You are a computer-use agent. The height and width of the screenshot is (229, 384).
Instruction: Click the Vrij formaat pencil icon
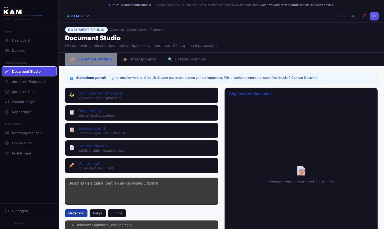click(x=72, y=165)
